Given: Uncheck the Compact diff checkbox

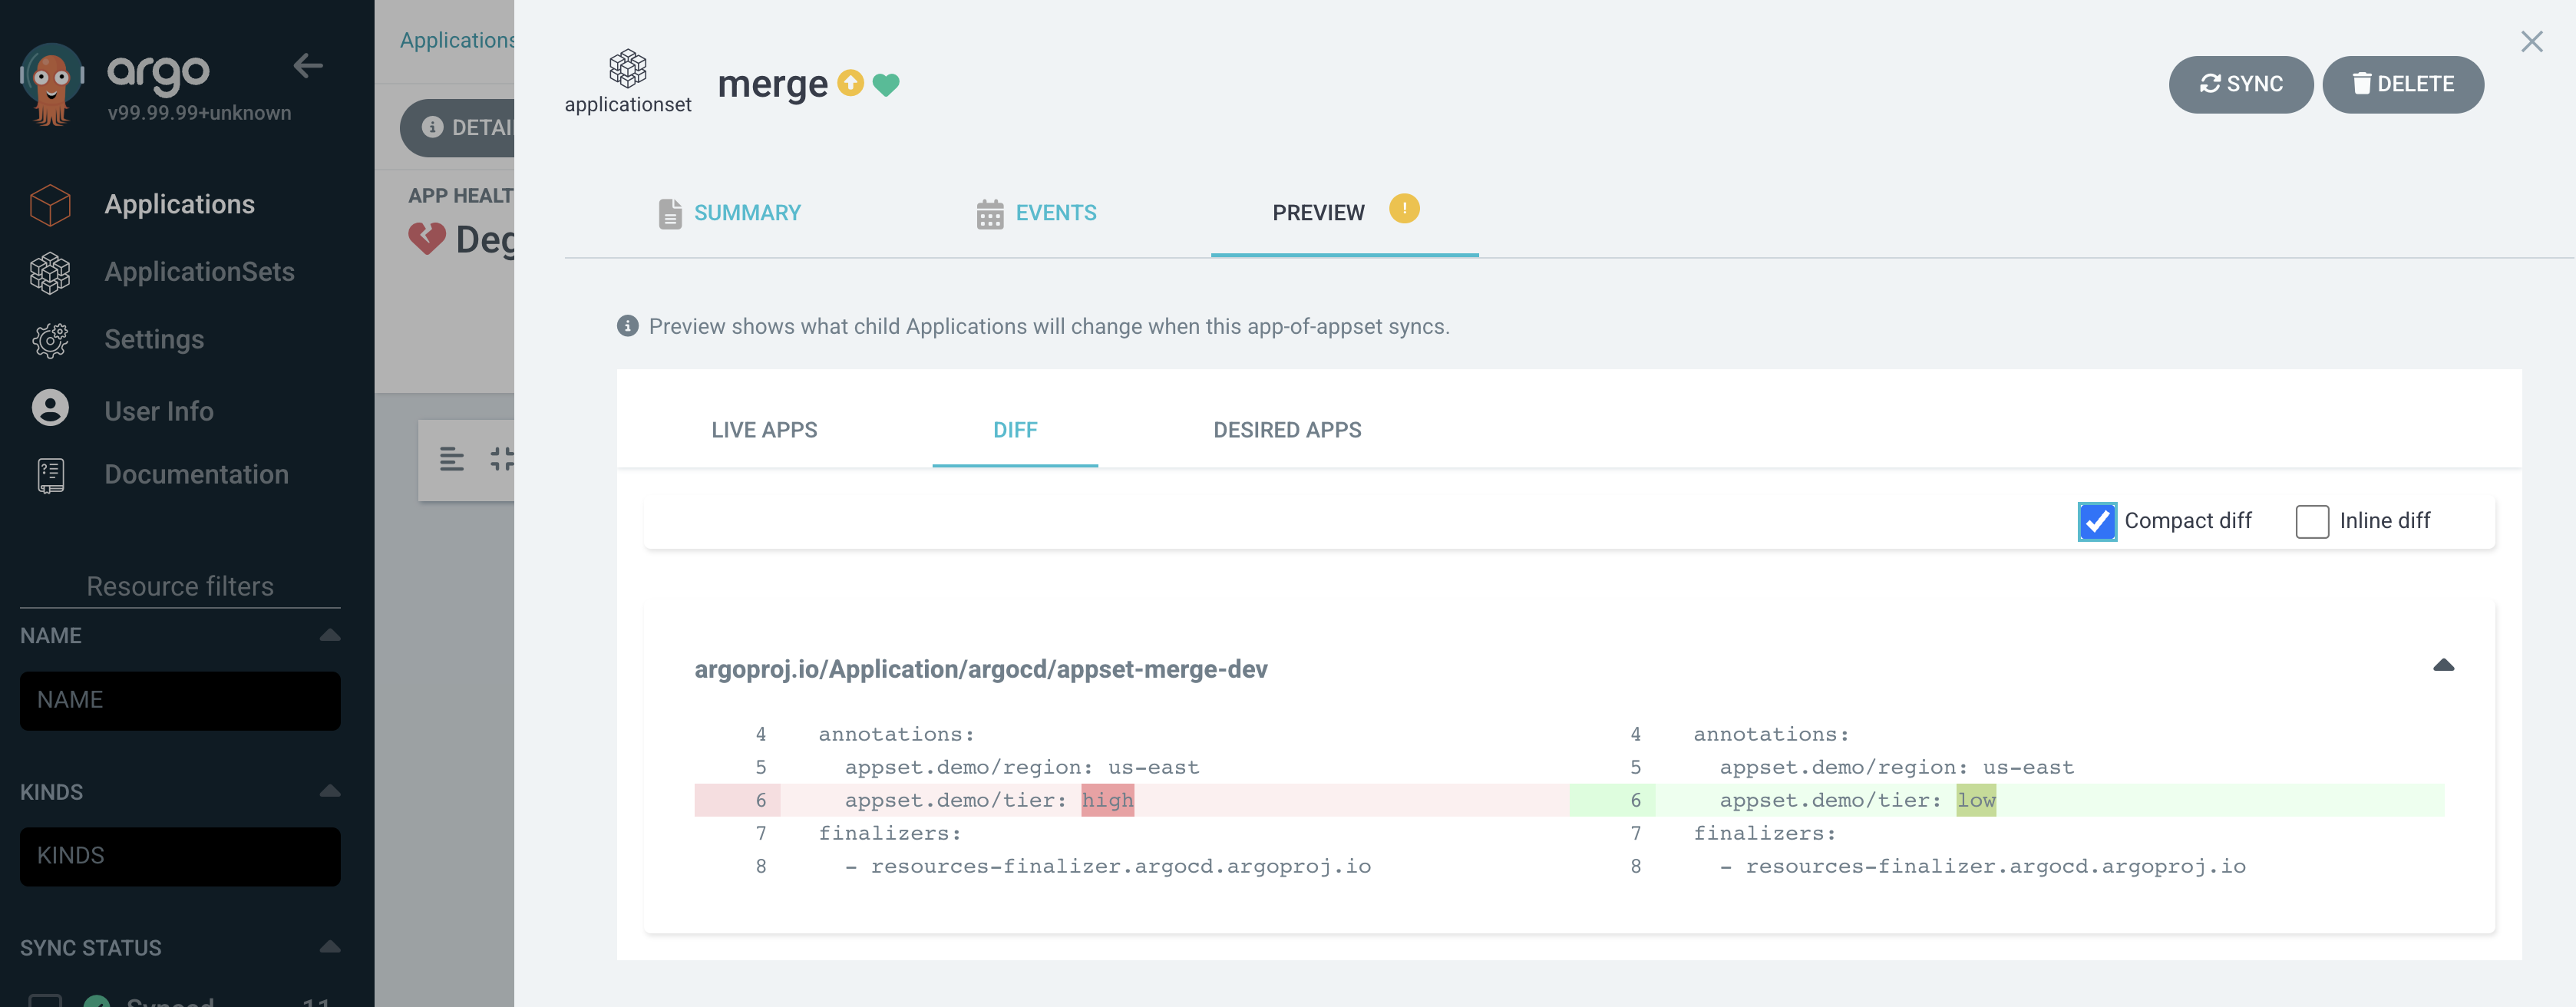Looking at the screenshot, I should [x=2097, y=521].
